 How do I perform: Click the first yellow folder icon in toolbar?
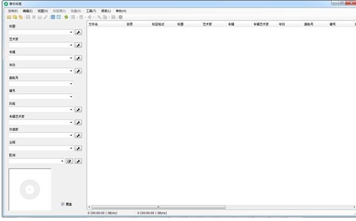click(9, 17)
